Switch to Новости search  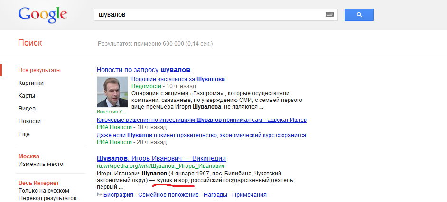coord(29,121)
